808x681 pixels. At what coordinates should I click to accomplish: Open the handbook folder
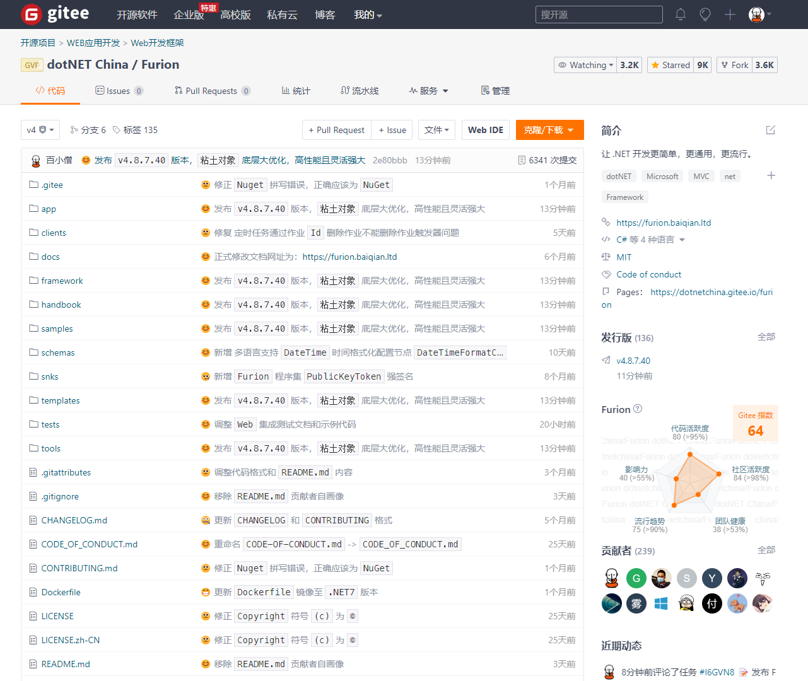pos(61,305)
